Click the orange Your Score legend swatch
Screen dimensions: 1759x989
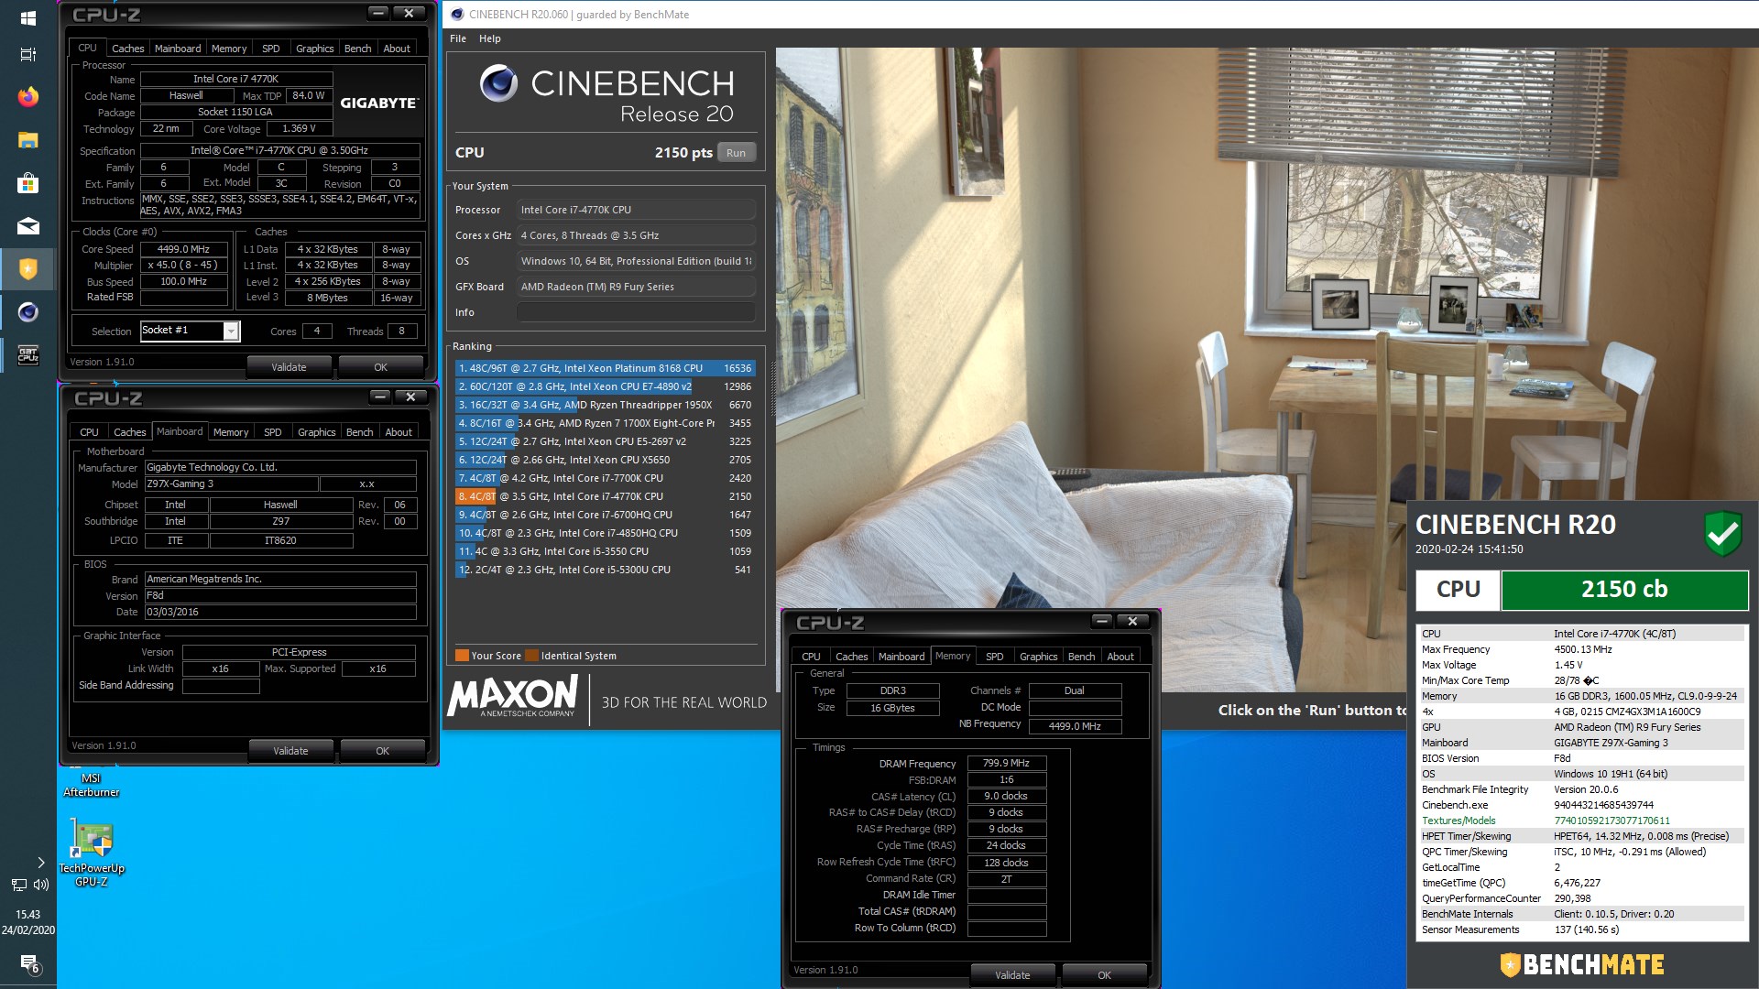tap(462, 656)
